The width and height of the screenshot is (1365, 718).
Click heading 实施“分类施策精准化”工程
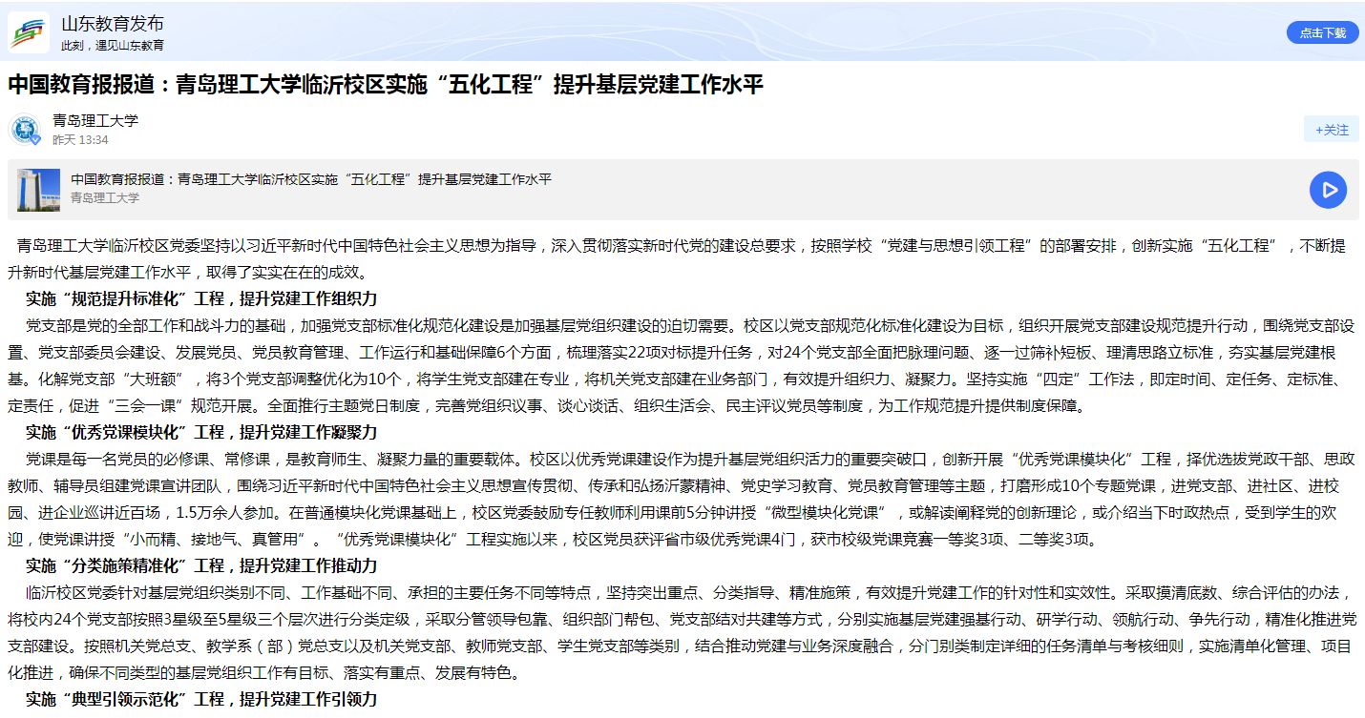click(x=201, y=565)
